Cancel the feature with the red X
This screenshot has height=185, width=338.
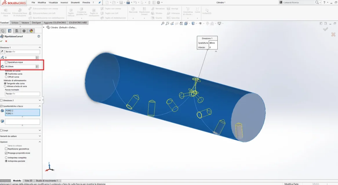click(x=6, y=41)
